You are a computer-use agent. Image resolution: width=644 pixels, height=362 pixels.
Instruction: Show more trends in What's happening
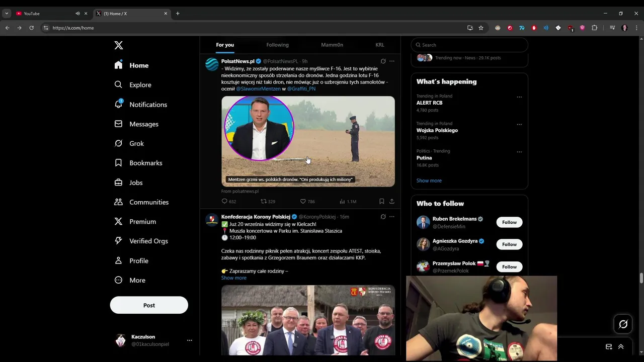point(429,180)
